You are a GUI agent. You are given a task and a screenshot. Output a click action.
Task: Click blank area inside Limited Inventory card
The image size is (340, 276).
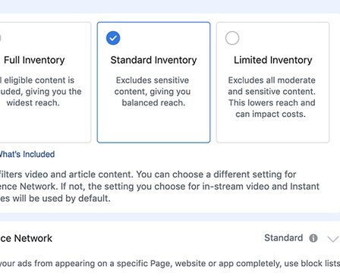pyautogui.click(x=272, y=131)
